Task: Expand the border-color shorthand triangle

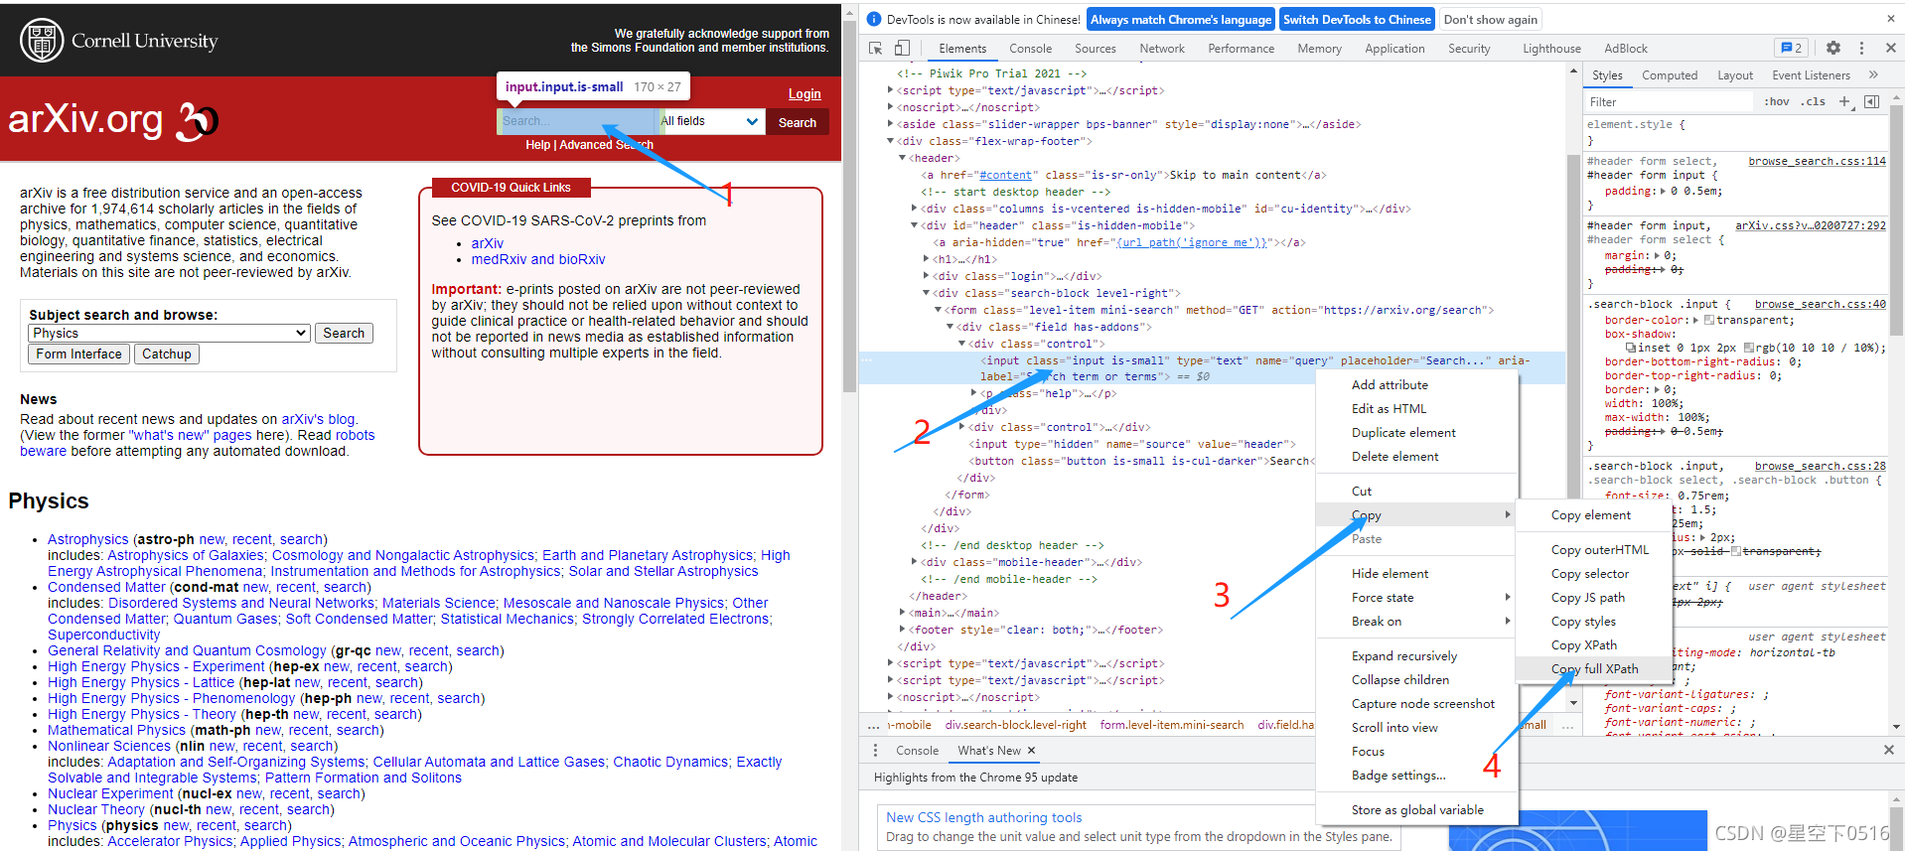Action: (x=1694, y=320)
